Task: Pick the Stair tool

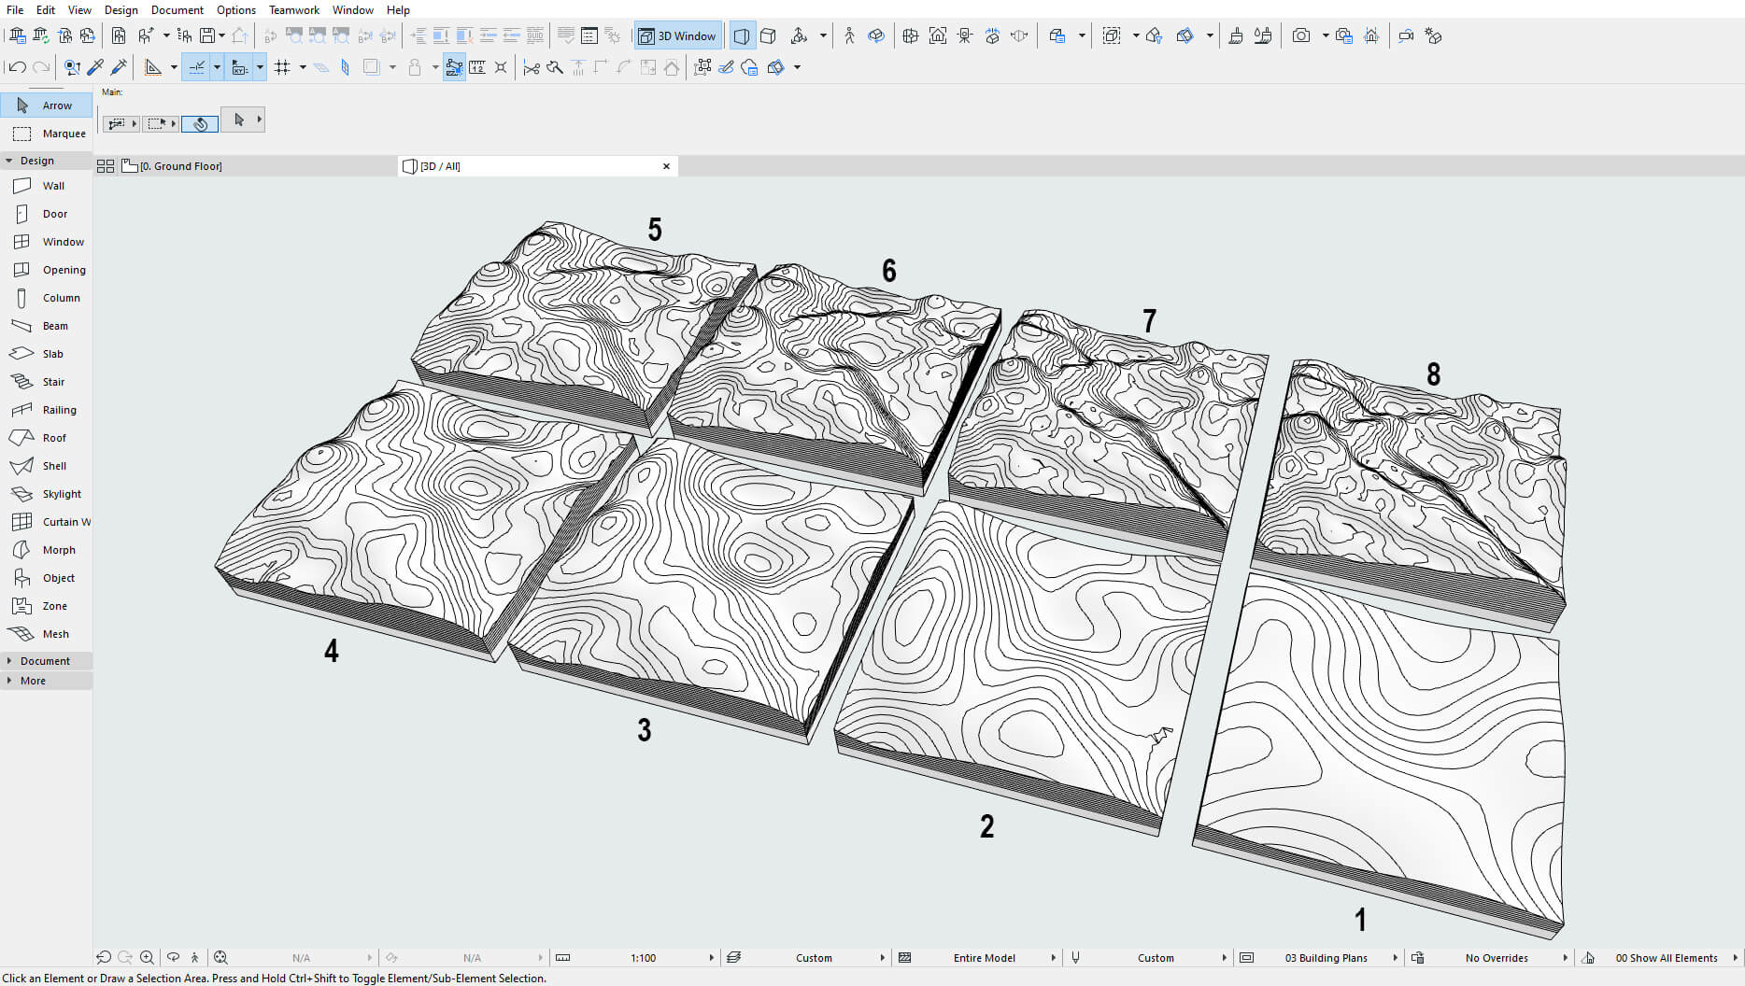Action: 53,381
